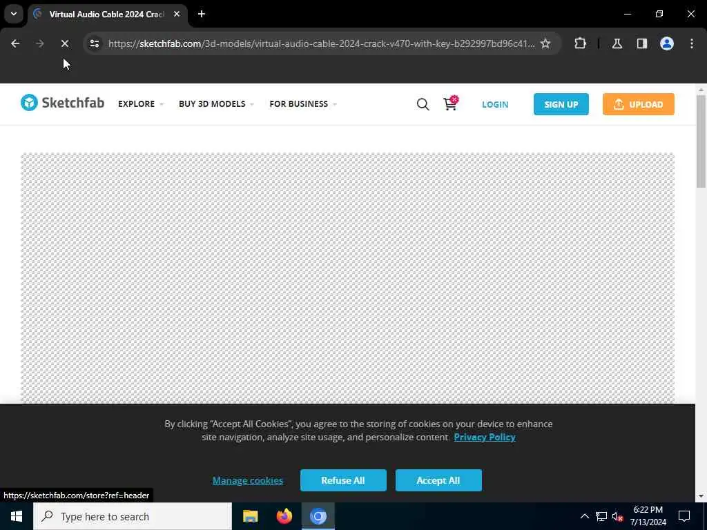Open network status tray icon
This screenshot has height=530, width=707.
click(x=601, y=516)
